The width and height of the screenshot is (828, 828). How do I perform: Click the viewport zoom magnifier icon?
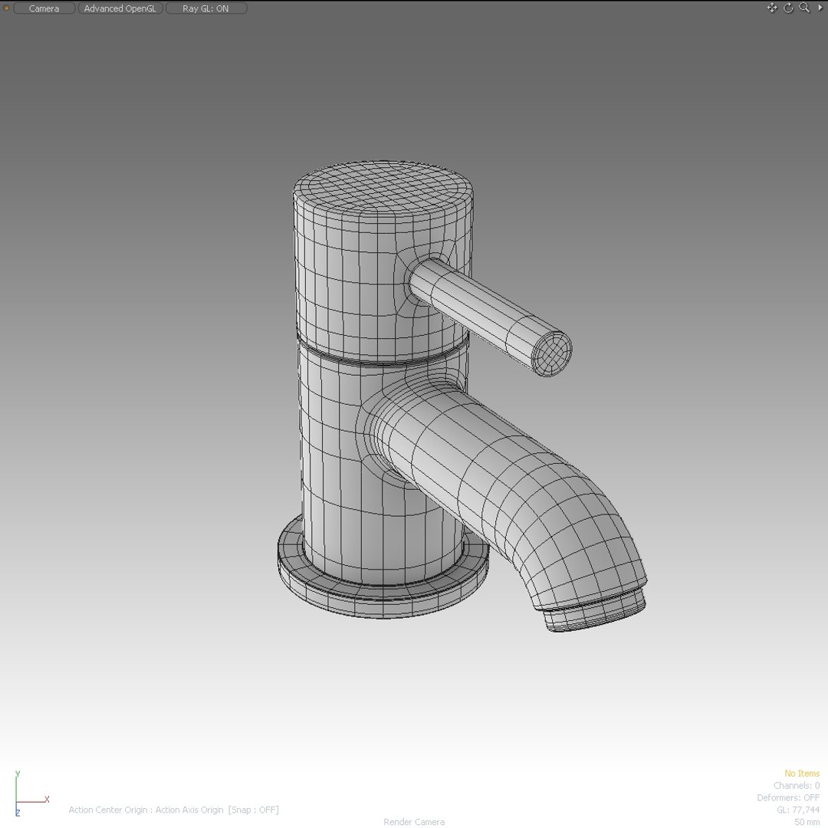(804, 8)
